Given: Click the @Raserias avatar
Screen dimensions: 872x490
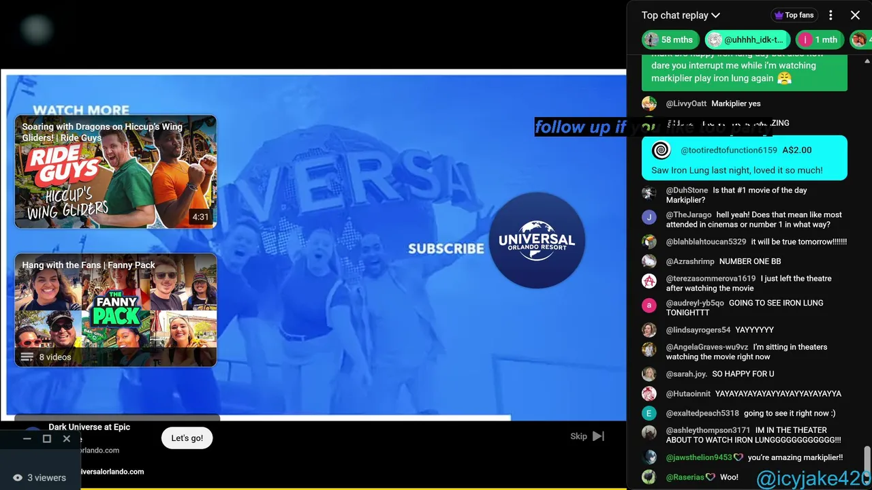Looking at the screenshot, I should pos(649,477).
